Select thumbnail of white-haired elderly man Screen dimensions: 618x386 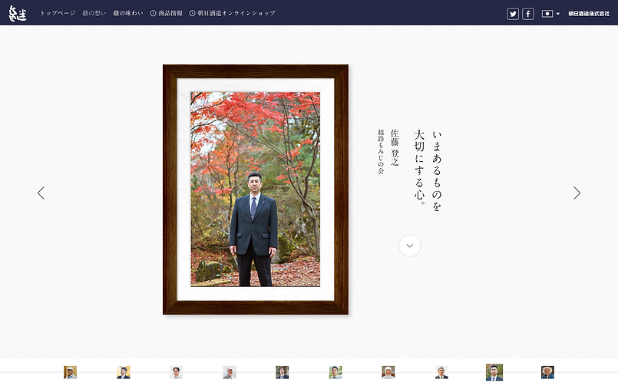(x=547, y=372)
